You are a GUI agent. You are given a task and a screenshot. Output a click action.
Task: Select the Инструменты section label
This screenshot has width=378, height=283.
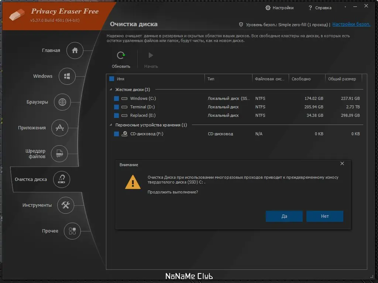coord(37,205)
